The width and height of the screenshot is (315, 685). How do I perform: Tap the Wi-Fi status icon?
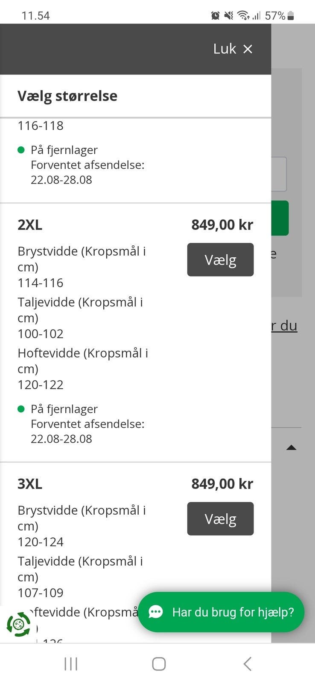243,16
